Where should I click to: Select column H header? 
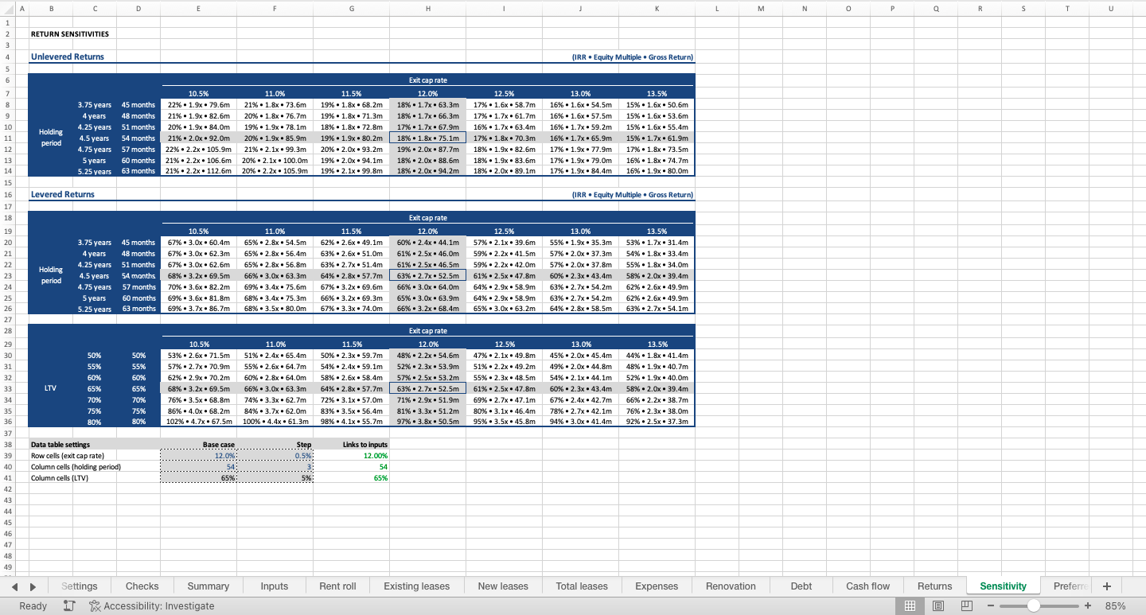coord(428,8)
